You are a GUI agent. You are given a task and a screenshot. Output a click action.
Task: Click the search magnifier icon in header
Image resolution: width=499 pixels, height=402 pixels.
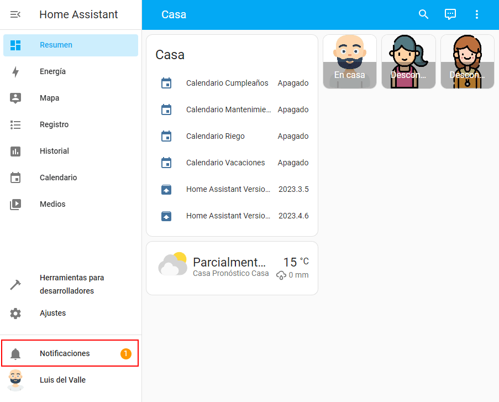tap(424, 14)
